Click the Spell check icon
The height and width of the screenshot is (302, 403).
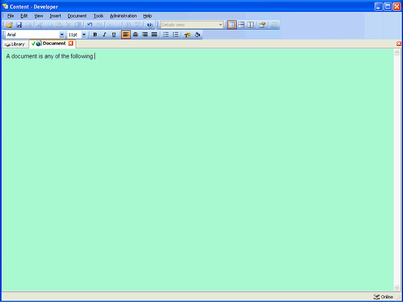click(138, 25)
